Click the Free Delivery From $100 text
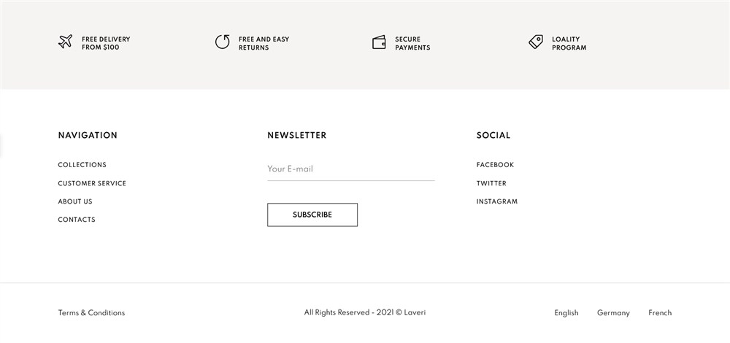This screenshot has width=730, height=343. (x=106, y=43)
